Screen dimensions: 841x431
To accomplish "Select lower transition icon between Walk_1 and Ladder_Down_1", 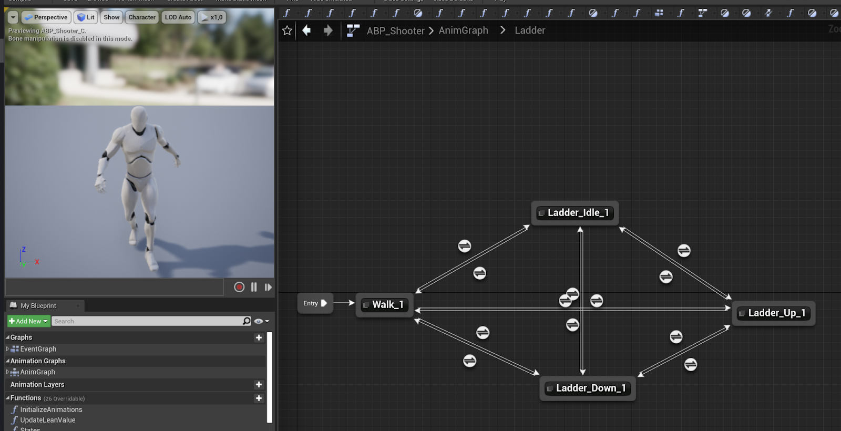I will [470, 361].
